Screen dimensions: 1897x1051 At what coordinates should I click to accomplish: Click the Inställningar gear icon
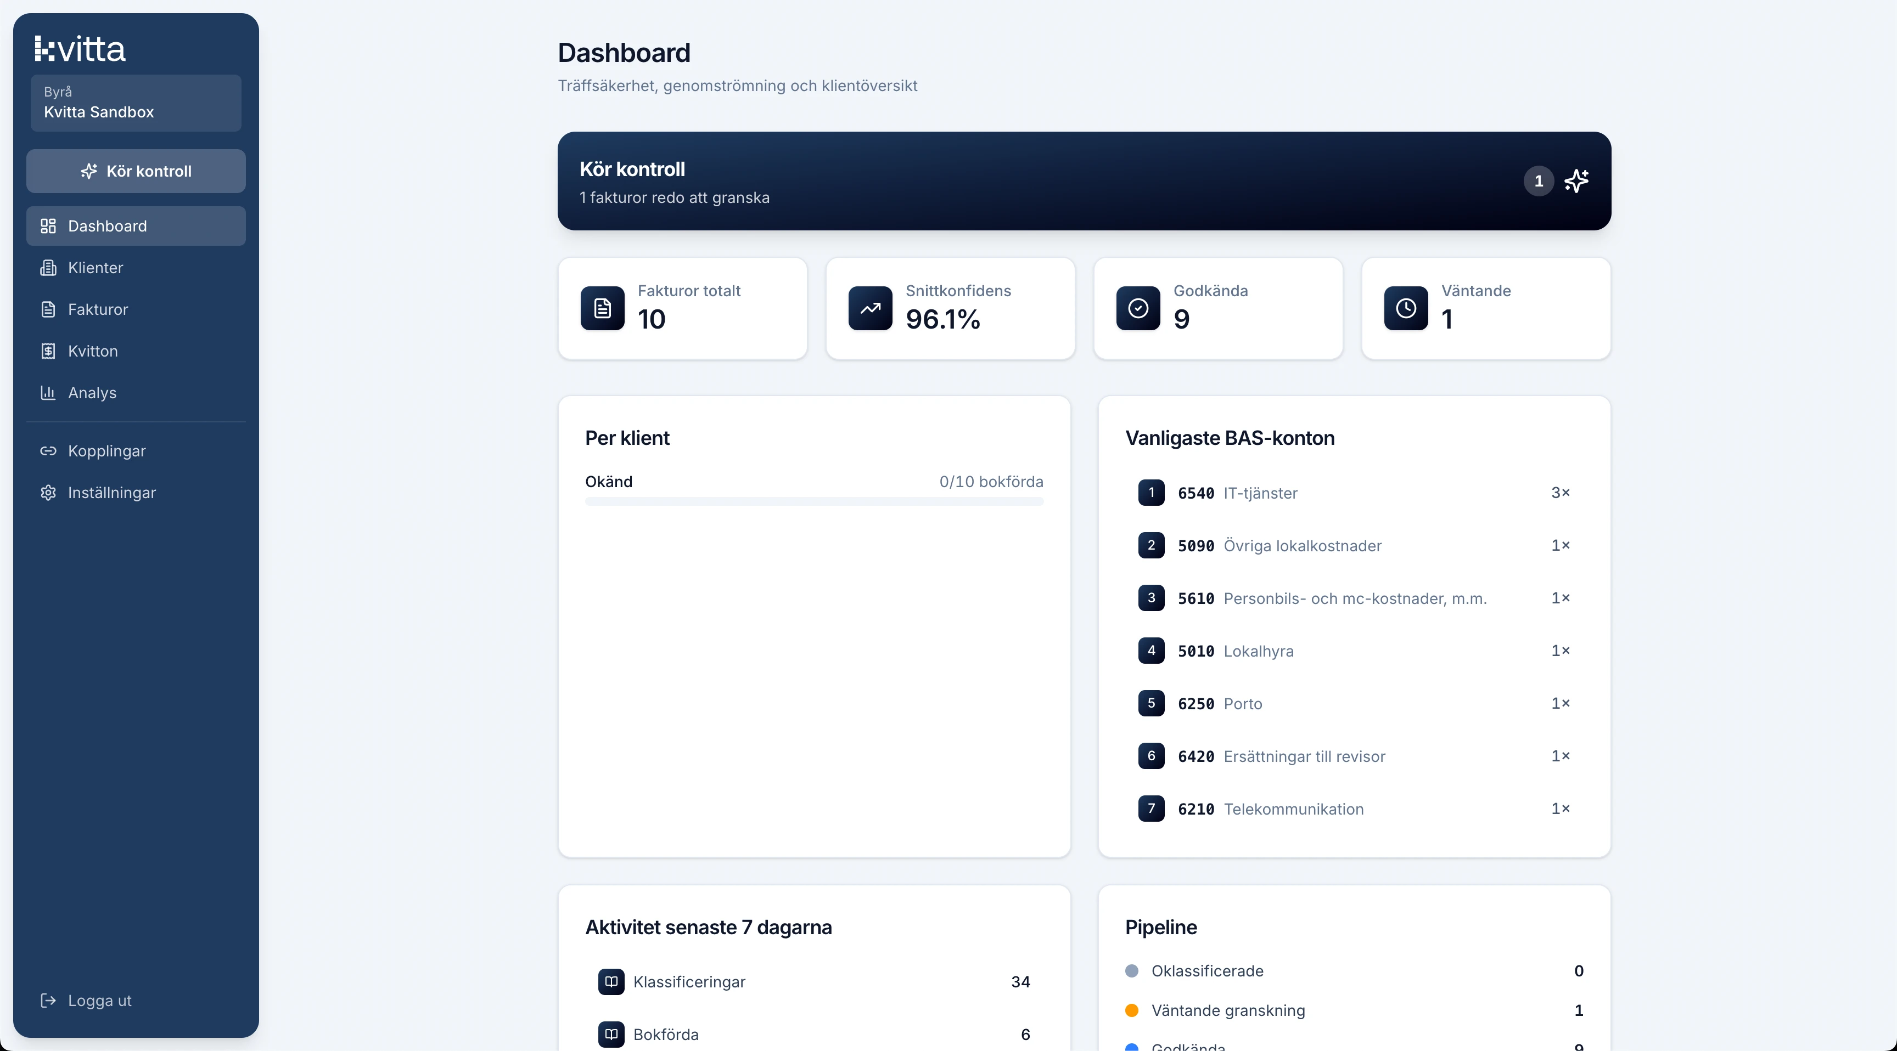pos(48,493)
